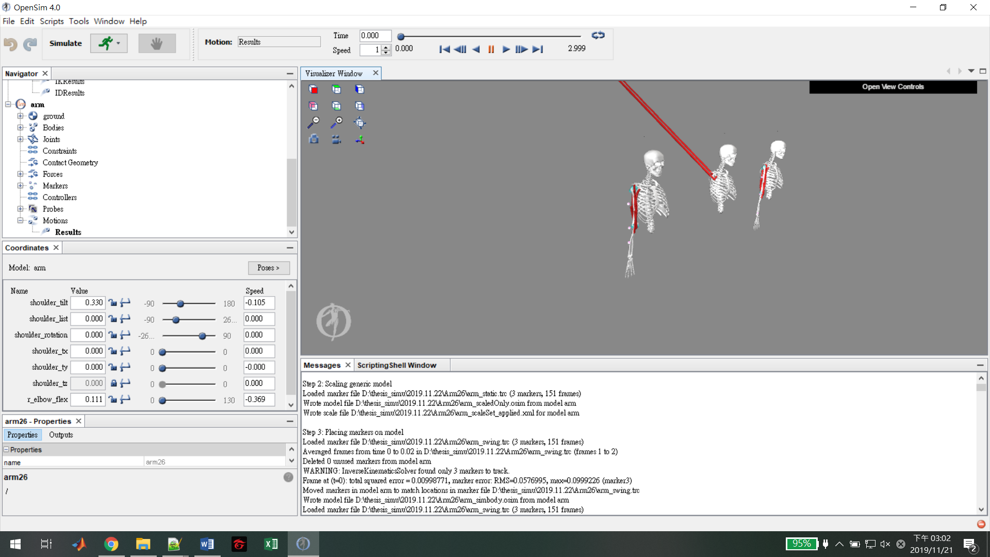Screen dimensions: 990x557
Task: Expand the Joints node
Action: tap(20, 139)
